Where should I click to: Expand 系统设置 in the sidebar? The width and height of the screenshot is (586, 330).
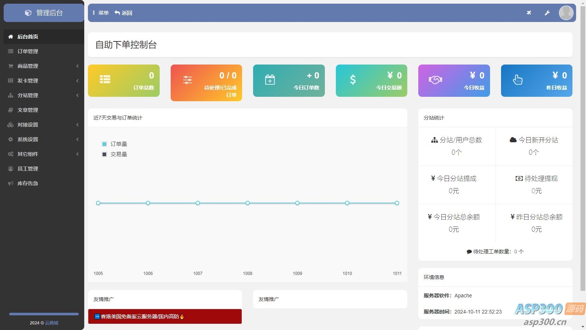click(43, 139)
